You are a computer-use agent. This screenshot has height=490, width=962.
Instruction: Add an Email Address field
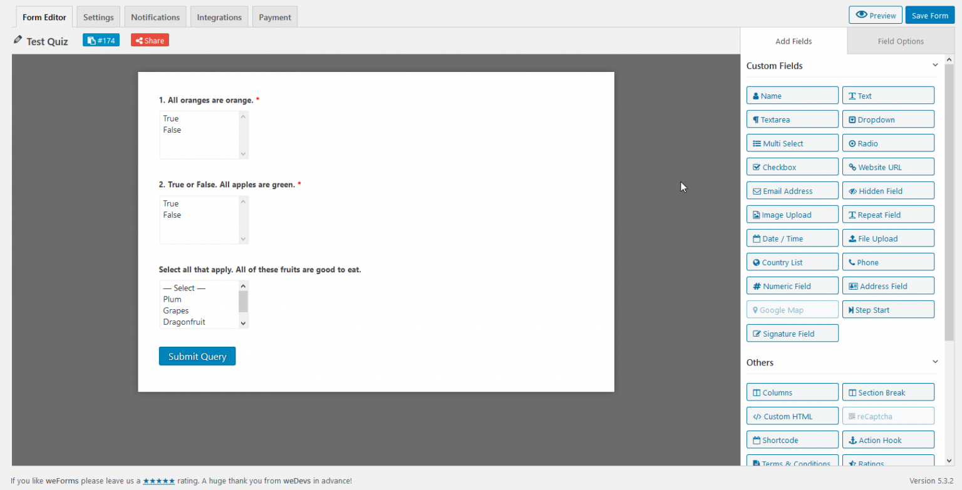792,190
